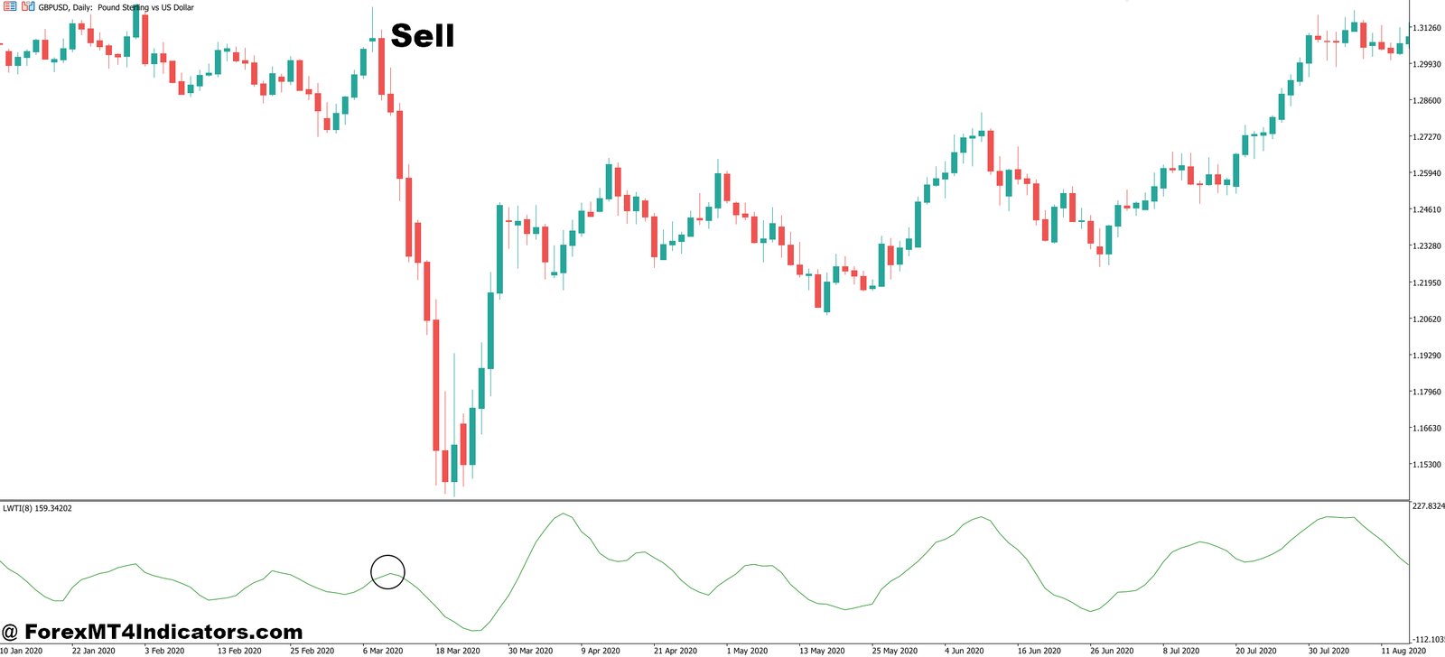Open the depth of market icon
This screenshot has height=657, width=1445.
tap(28, 6)
